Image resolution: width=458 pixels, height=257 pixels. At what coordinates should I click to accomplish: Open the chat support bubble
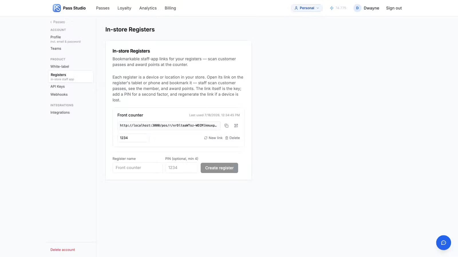point(443,243)
